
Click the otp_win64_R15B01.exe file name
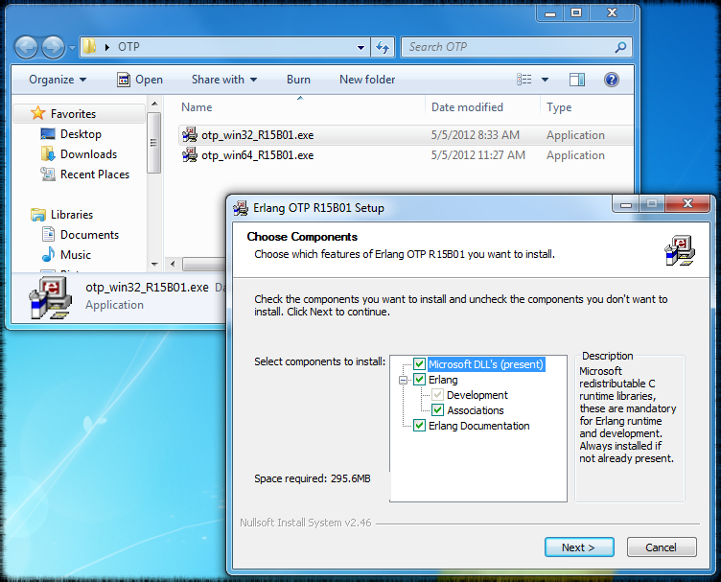point(258,155)
